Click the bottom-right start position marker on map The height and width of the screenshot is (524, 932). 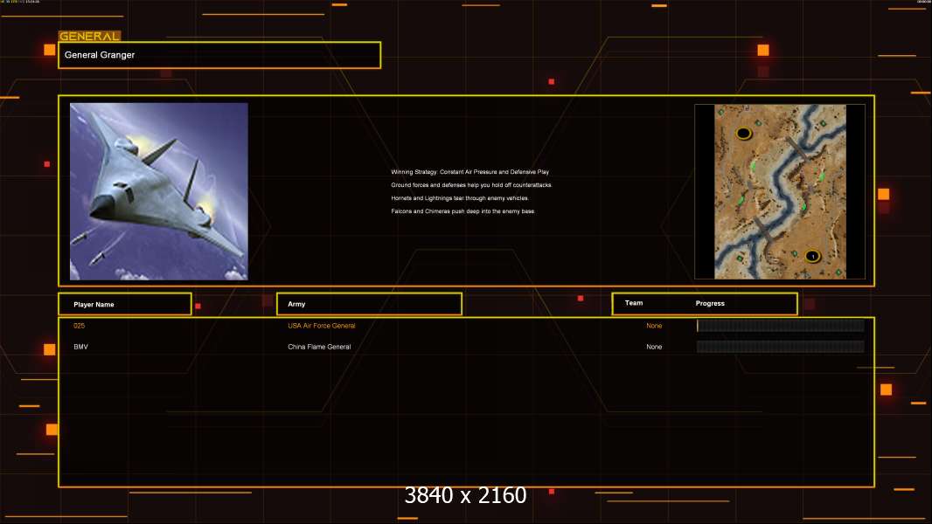[812, 257]
